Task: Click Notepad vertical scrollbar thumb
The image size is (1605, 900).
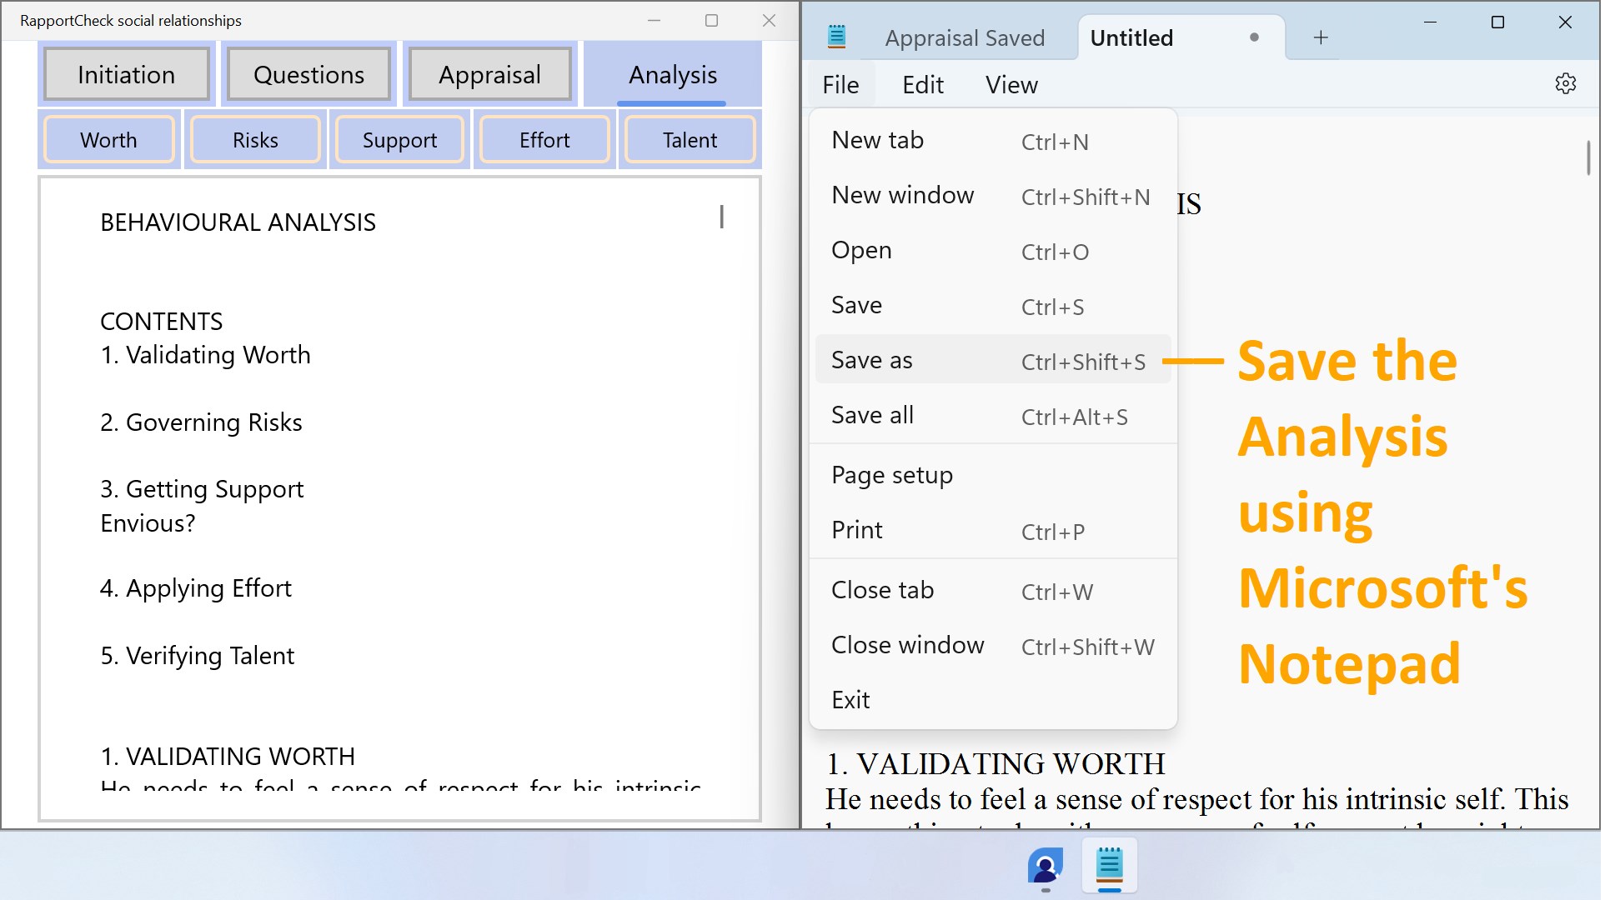Action: click(x=1588, y=158)
